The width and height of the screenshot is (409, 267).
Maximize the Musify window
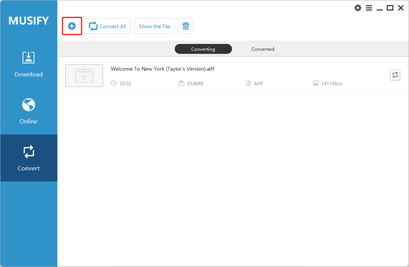click(x=390, y=8)
